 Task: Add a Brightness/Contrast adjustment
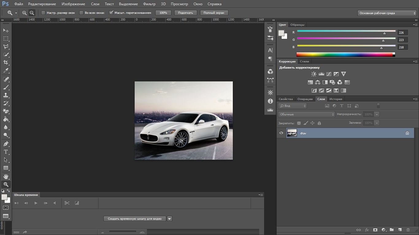point(314,74)
